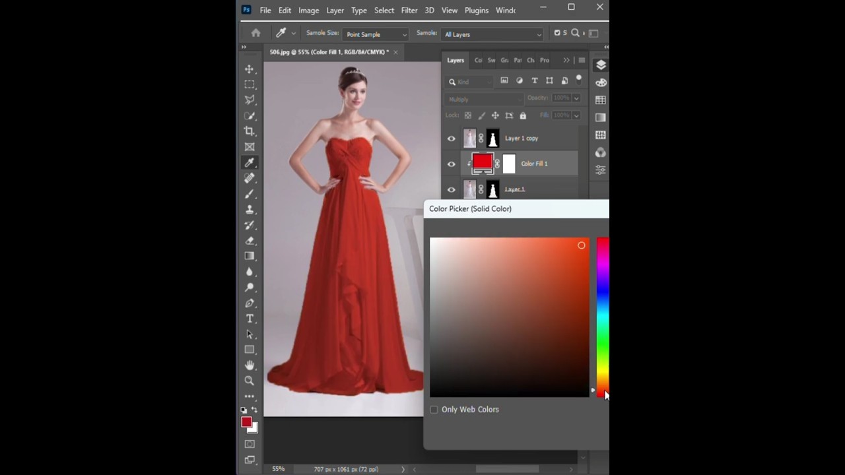Select the Lasso tool
The width and height of the screenshot is (845, 475).
point(250,100)
